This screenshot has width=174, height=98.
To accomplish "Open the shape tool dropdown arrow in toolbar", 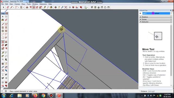I will [23, 7].
